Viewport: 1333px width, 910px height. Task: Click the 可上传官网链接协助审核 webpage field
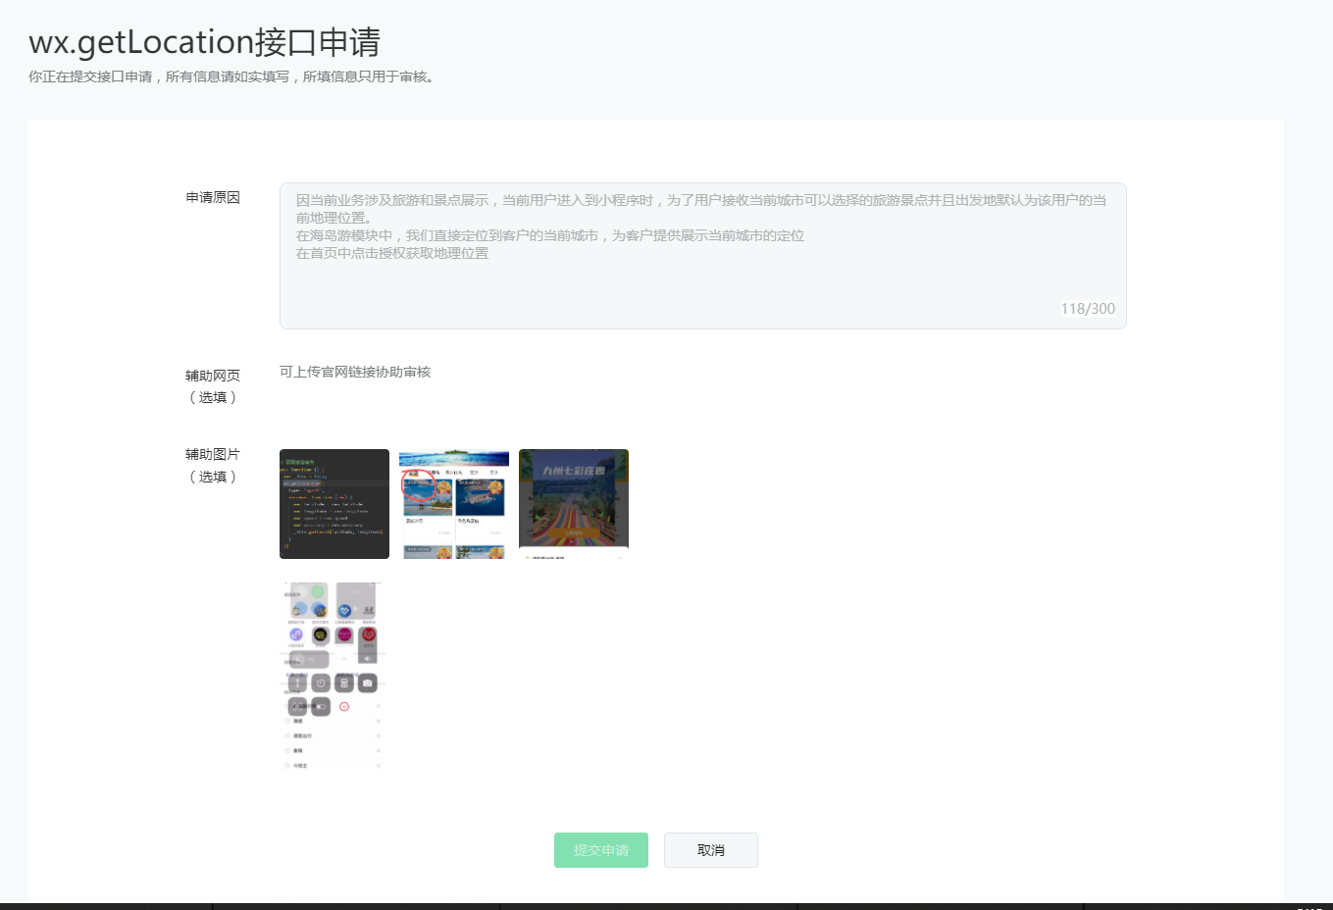point(355,372)
